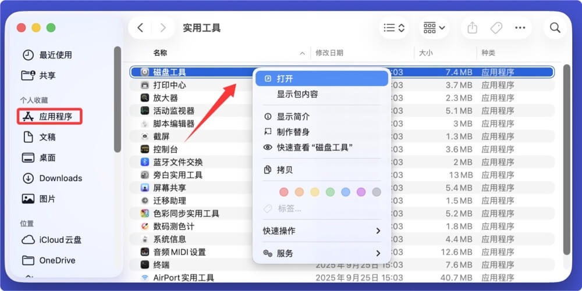Click the 色彩同步实用工具 app icon

(x=145, y=214)
